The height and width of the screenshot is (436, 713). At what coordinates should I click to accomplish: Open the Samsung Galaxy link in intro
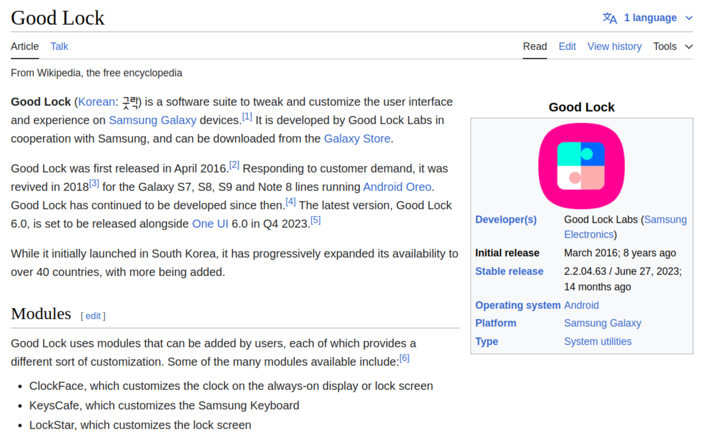point(153,120)
